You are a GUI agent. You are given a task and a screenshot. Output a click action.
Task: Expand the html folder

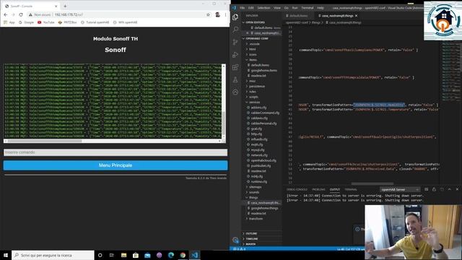click(x=251, y=49)
